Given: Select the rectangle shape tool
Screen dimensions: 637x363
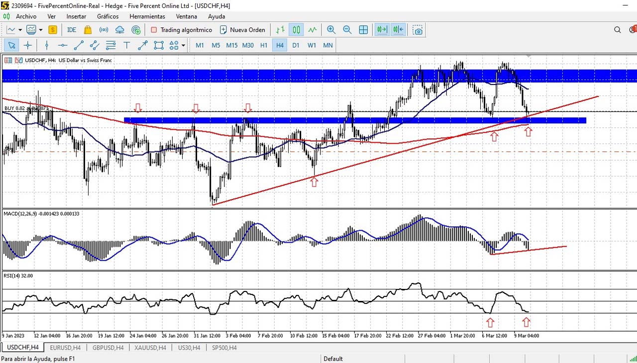Looking at the screenshot, I should coord(159,45).
